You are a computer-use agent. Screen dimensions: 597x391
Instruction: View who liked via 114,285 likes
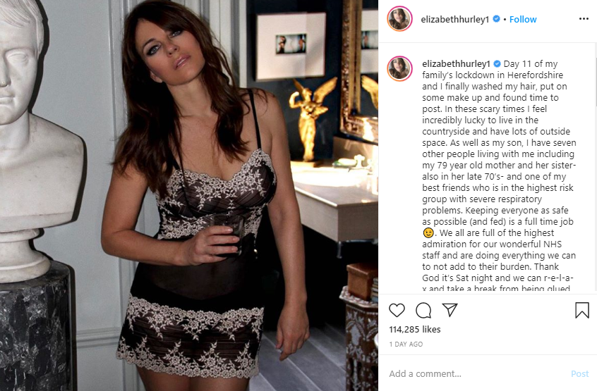pos(415,330)
